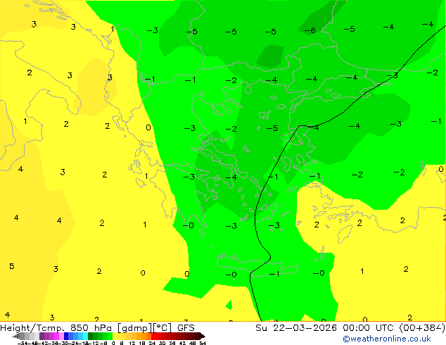Click the "-42" label under the color scale
This screenshot has width=446, height=345.
point(43,343)
